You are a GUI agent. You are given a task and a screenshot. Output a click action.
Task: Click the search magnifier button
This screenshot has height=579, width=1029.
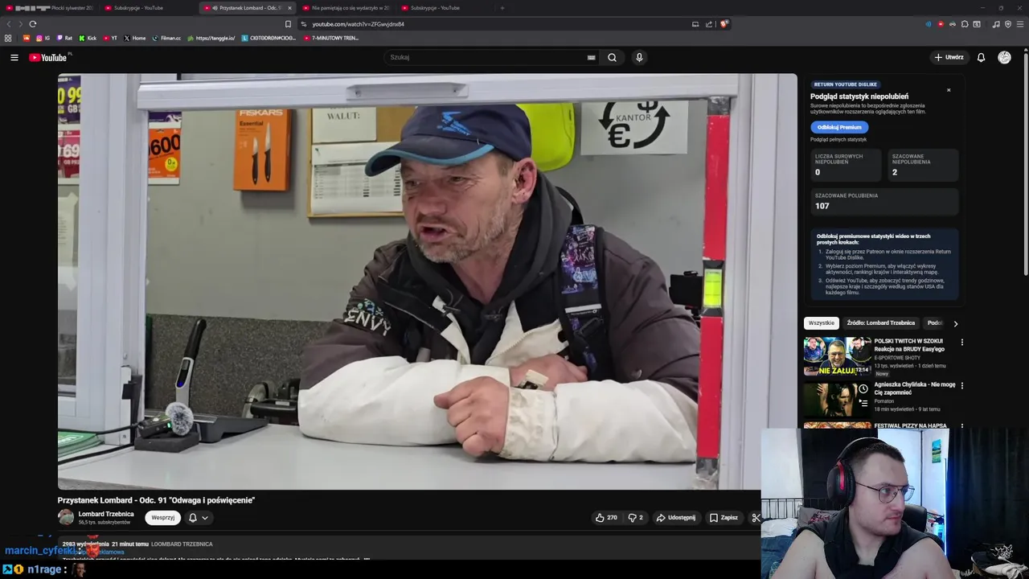(x=612, y=57)
